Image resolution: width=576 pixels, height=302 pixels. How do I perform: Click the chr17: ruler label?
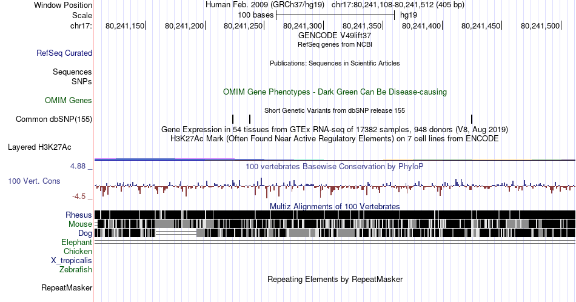point(81,25)
